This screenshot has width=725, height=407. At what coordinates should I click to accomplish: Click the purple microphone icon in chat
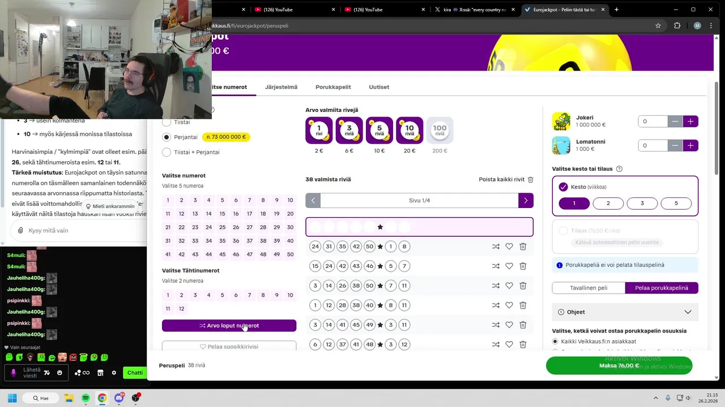(x=14, y=373)
